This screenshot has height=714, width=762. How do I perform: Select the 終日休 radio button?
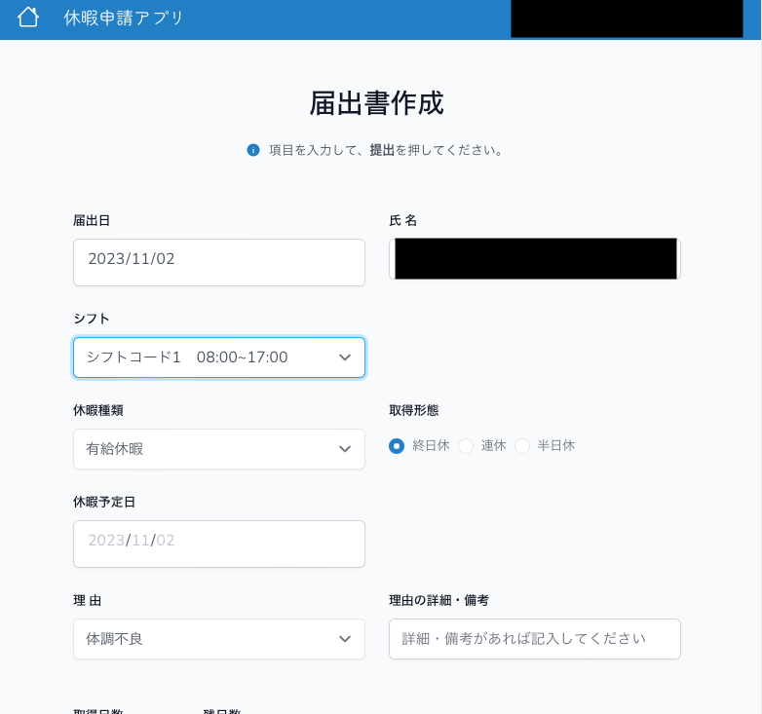(x=397, y=446)
